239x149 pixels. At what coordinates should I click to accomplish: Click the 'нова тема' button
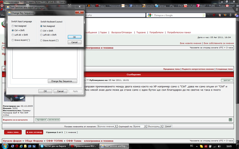click(x=13, y=132)
